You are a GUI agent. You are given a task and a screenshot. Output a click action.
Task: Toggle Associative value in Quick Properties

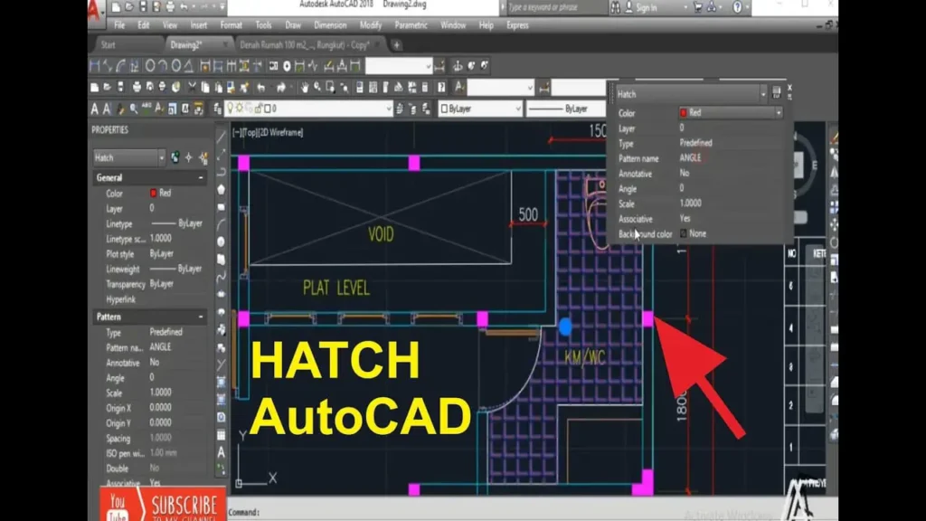tap(685, 219)
